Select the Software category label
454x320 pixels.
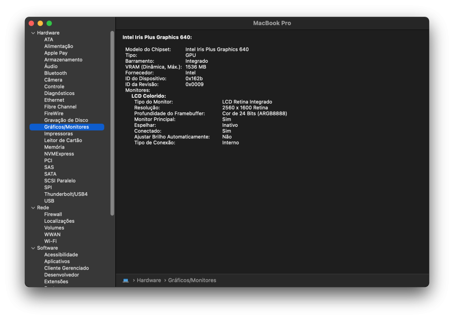pos(48,248)
